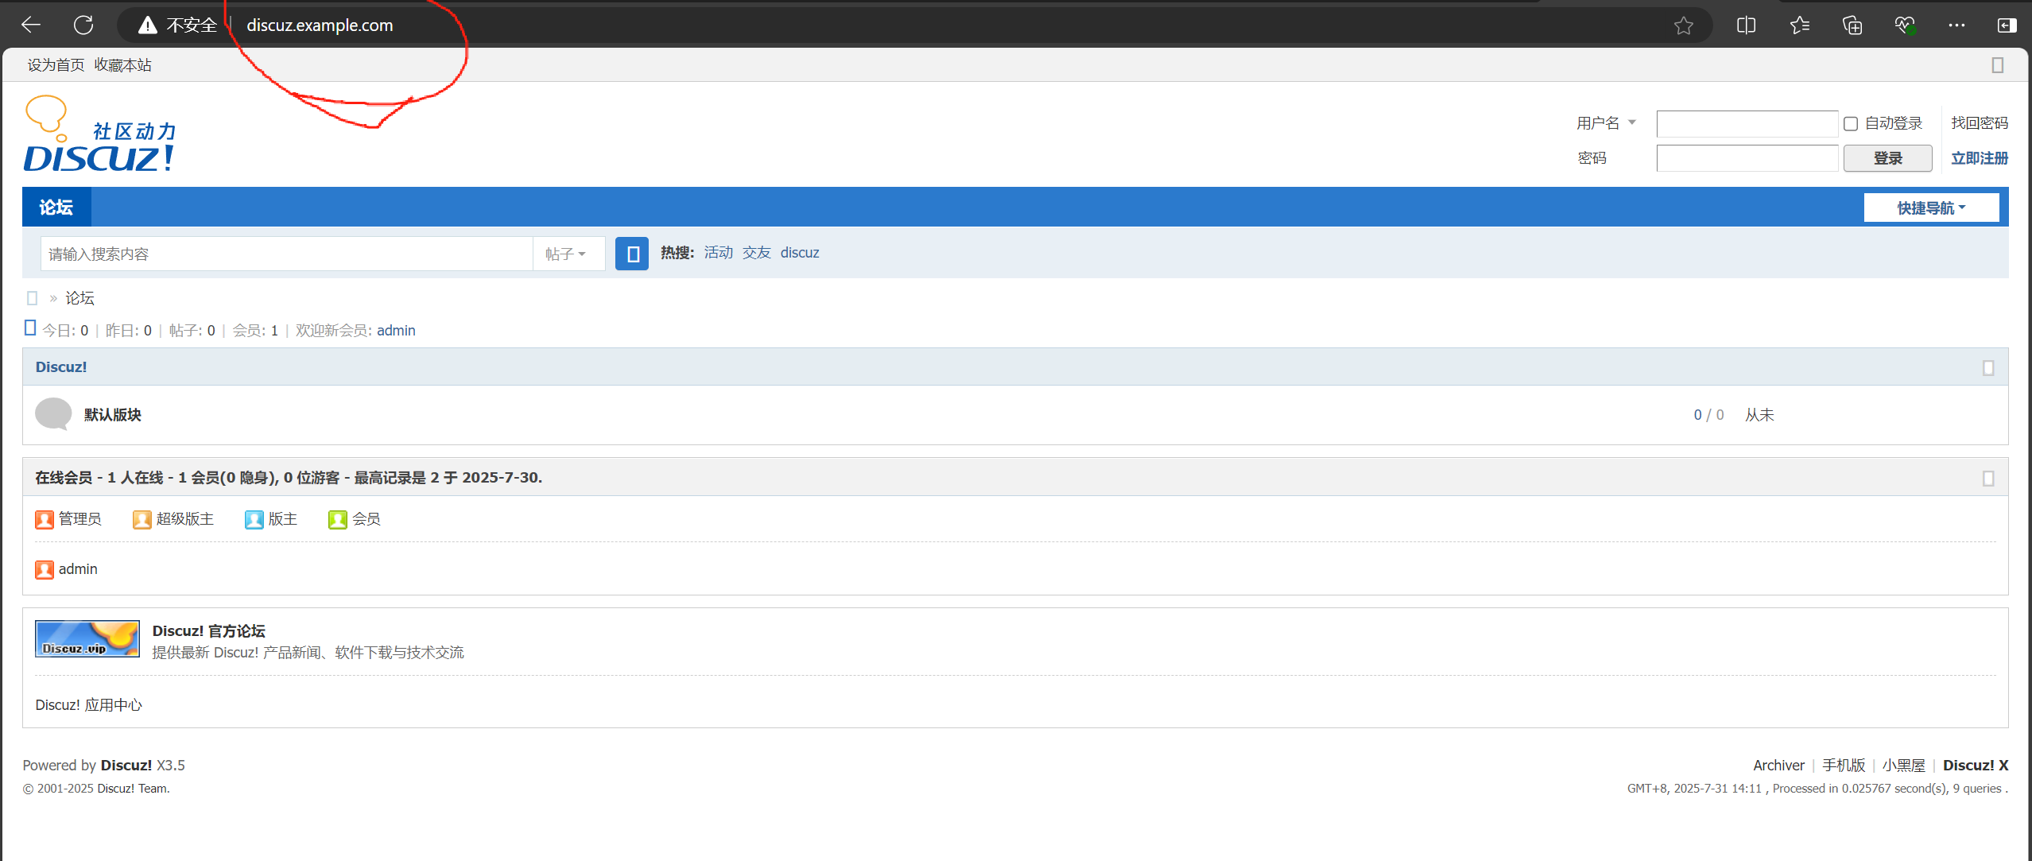The image size is (2032, 861).
Task: Click Discuz! link in Powered by footer
Action: point(126,766)
